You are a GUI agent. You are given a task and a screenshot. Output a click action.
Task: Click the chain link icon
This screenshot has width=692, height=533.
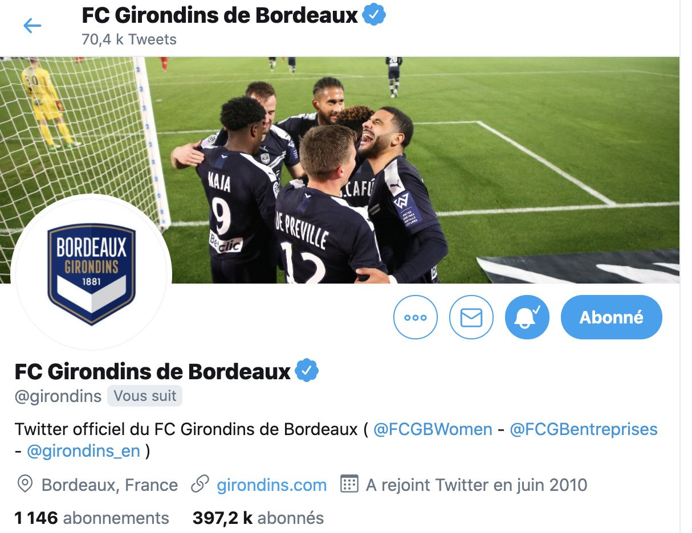click(200, 485)
